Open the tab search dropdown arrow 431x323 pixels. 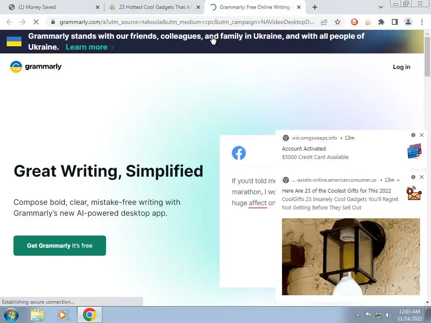point(380,8)
